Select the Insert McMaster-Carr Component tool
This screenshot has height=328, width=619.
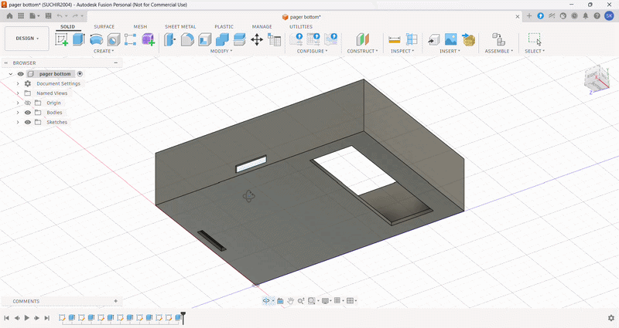point(468,39)
